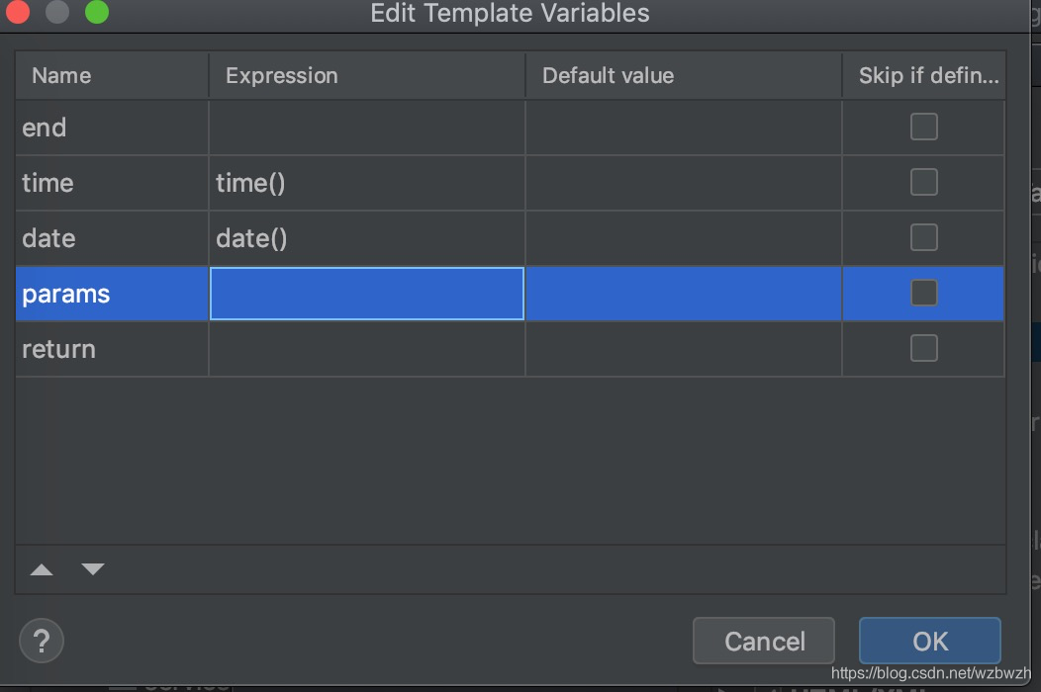Select the time() expression cell

pyautogui.click(x=366, y=183)
